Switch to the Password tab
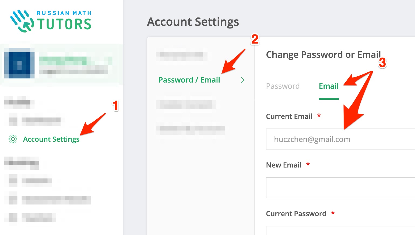 (x=283, y=86)
